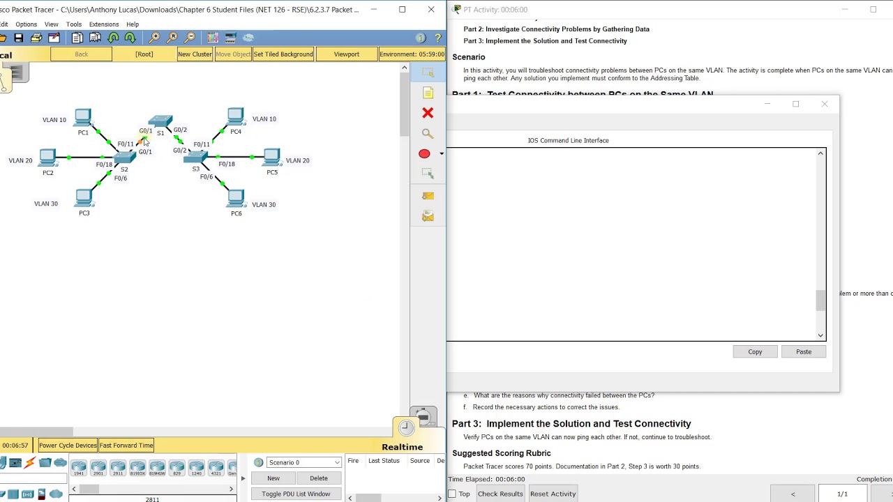Open the Extensions menu

pyautogui.click(x=104, y=24)
